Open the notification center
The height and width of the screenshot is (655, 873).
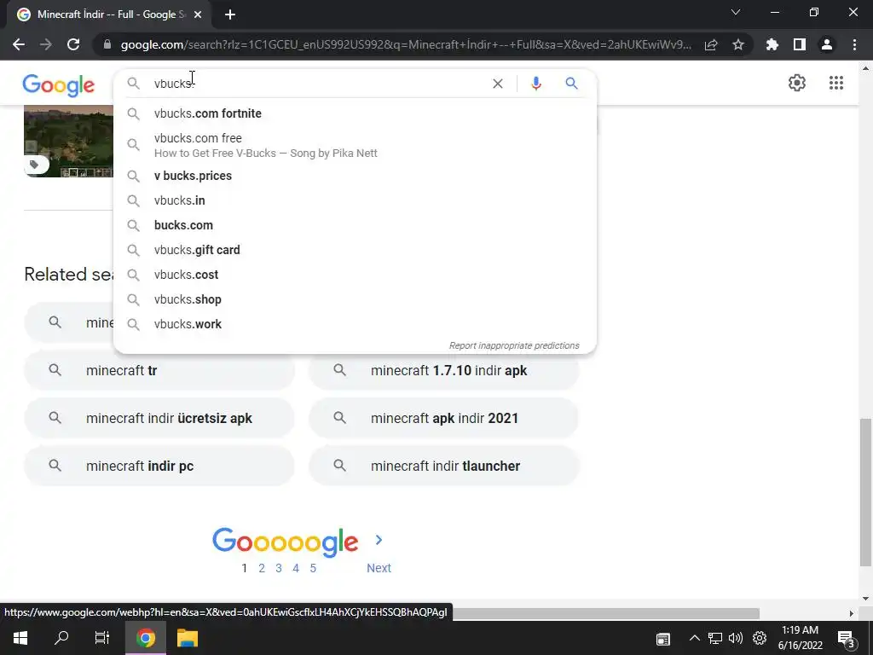click(847, 639)
